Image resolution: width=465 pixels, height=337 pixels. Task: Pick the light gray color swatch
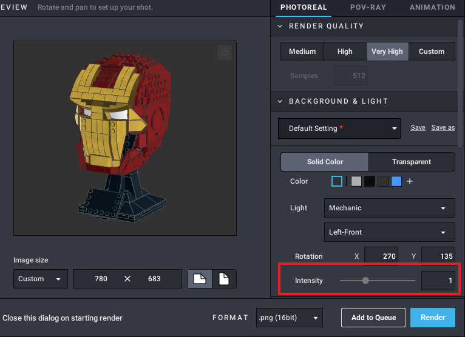(x=356, y=181)
